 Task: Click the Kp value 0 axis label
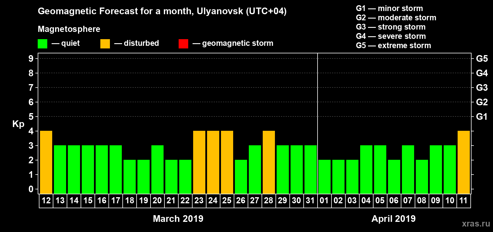click(31, 189)
